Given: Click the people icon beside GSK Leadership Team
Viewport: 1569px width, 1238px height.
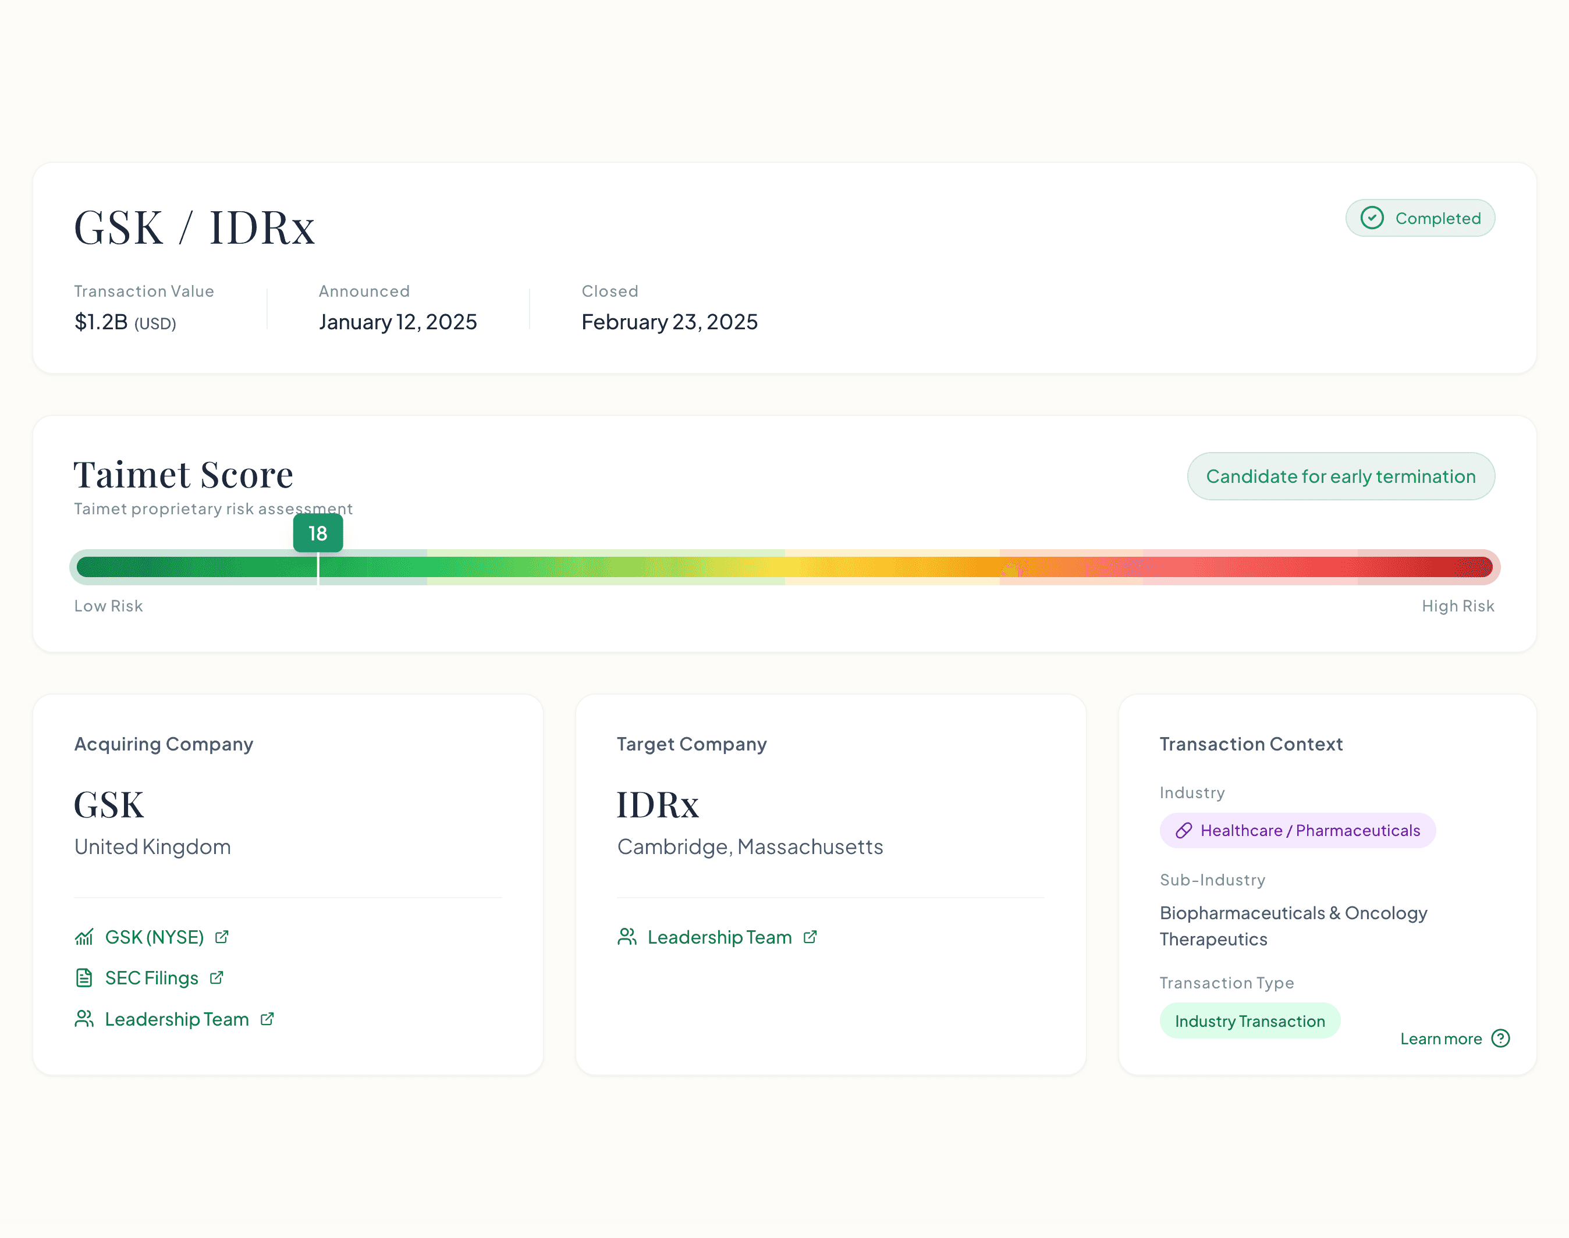Looking at the screenshot, I should tap(84, 1018).
